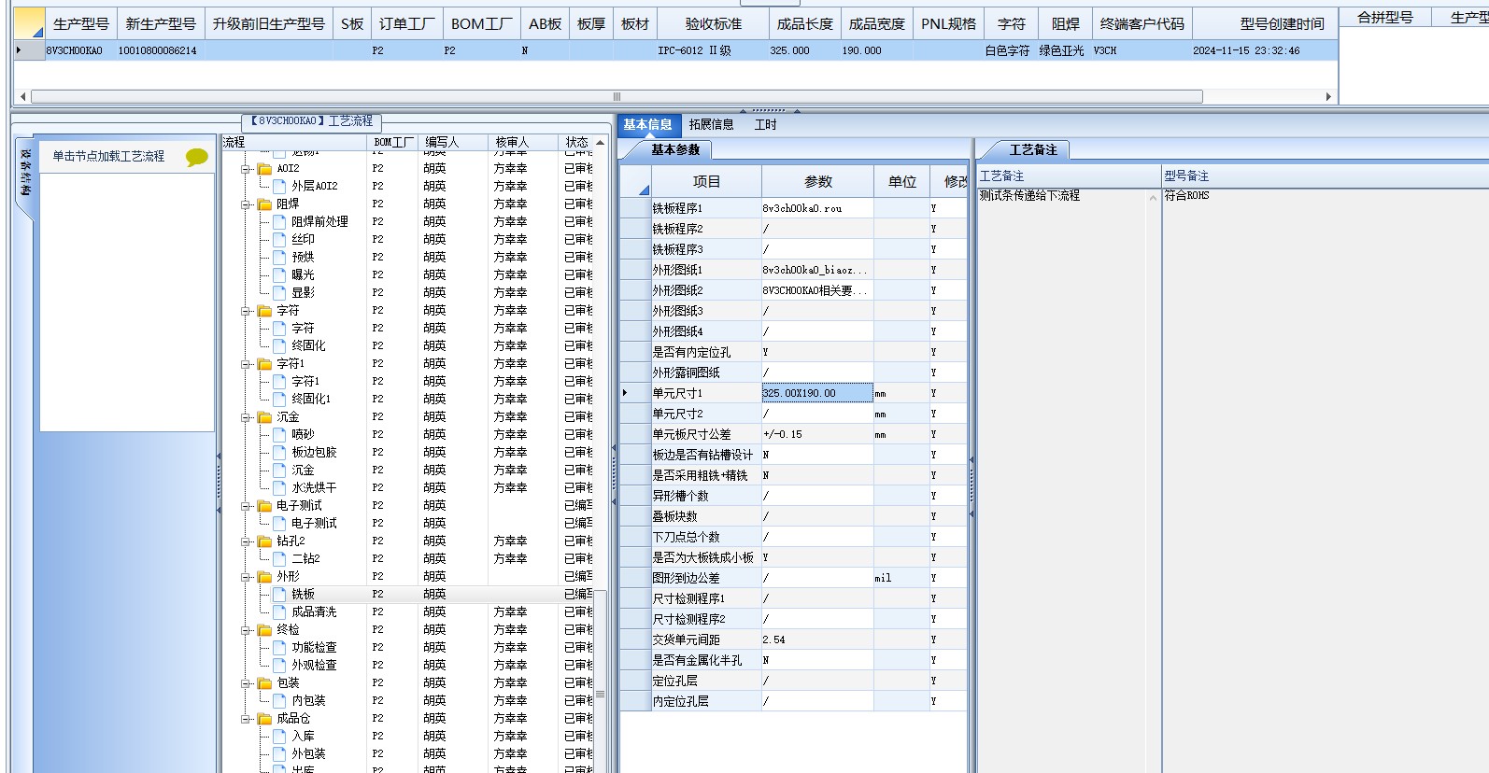Open the 工时 tab
1489x773 pixels.
tap(765, 124)
